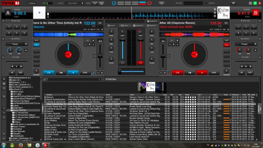263x148 pixels.
Task: Toggle loop IN on deck A
Action: [12, 72]
